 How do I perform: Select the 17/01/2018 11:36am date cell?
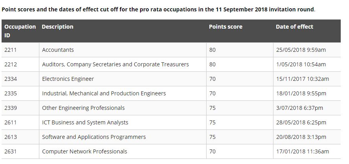click(x=307, y=151)
